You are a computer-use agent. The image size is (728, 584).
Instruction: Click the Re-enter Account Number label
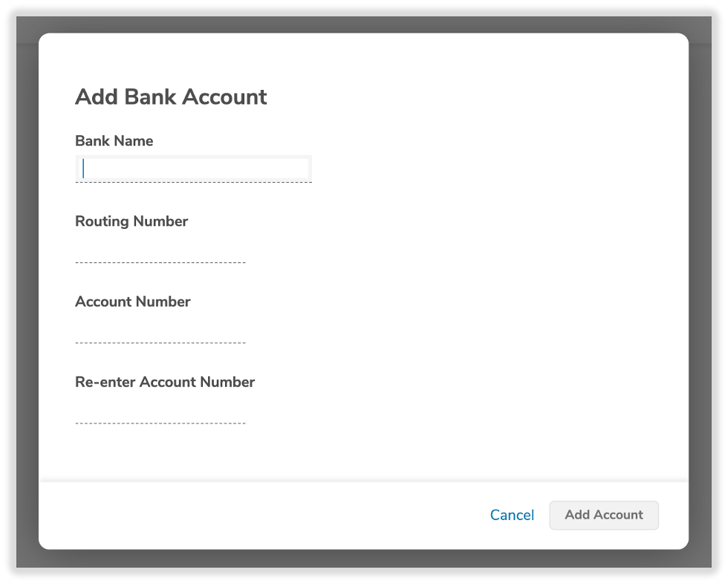click(x=164, y=382)
